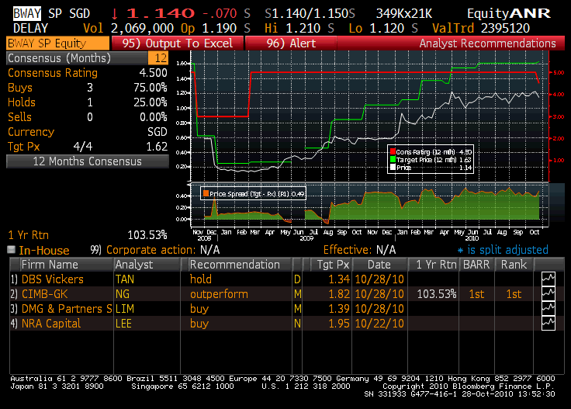The width and height of the screenshot is (571, 409).
Task: Sort by Tgt Px column header
Action: 331,265
